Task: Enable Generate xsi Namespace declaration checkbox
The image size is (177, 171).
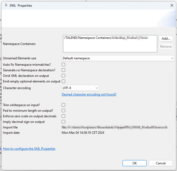Action: point(64,70)
